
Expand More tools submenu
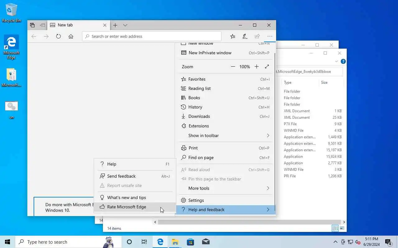[x=225, y=188]
